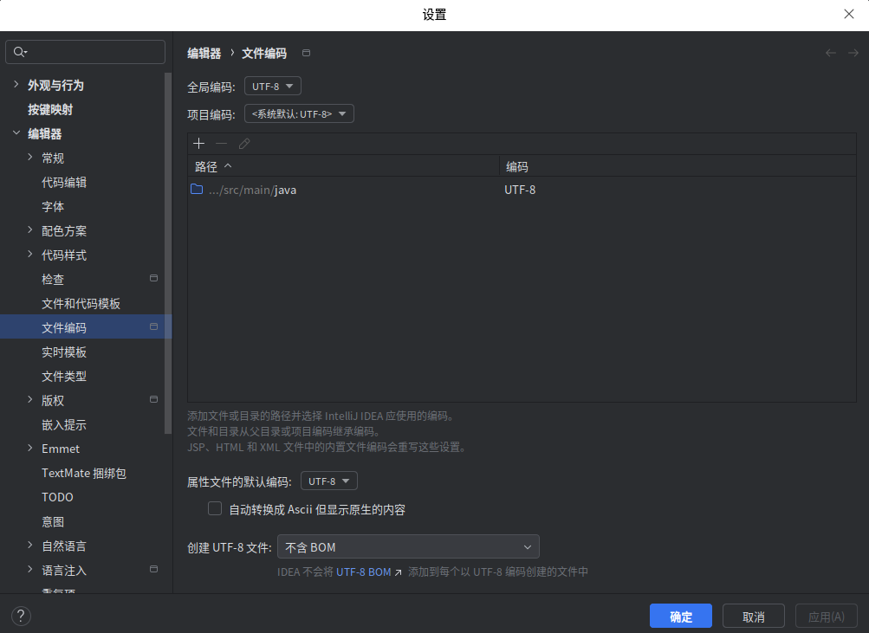Expand the 常规 tree node
The width and height of the screenshot is (869, 633).
30,158
